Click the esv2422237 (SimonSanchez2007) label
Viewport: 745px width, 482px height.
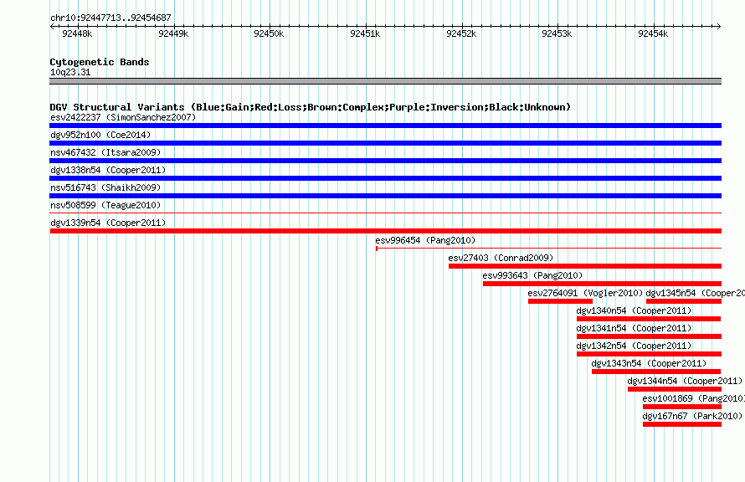pyautogui.click(x=123, y=117)
